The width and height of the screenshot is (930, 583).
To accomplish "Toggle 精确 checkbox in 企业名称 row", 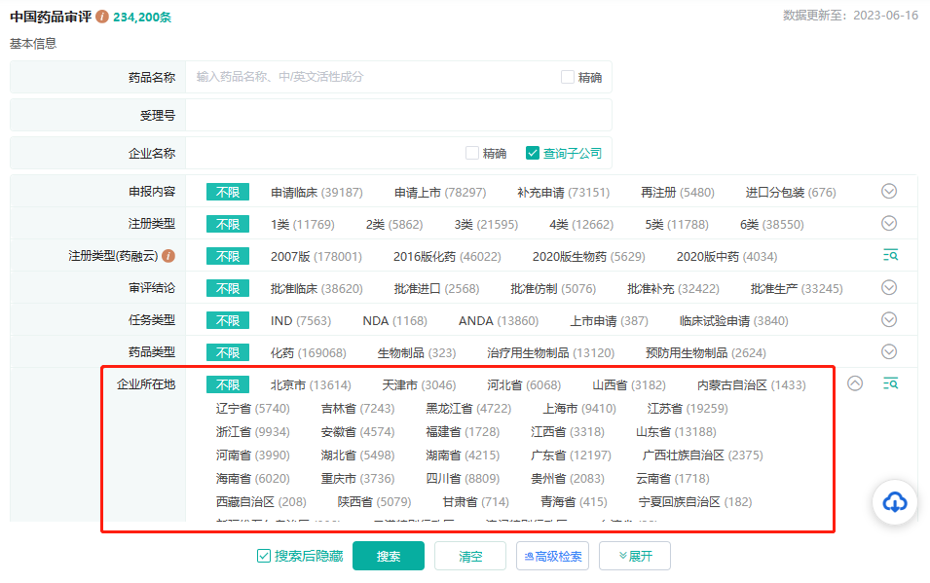I will (472, 153).
